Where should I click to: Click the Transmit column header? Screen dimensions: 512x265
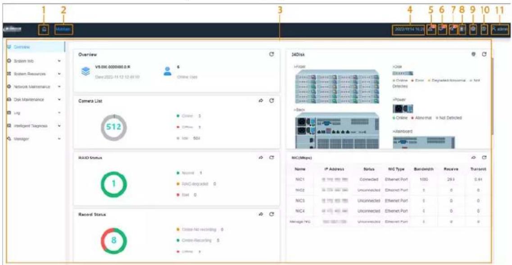(x=478, y=169)
